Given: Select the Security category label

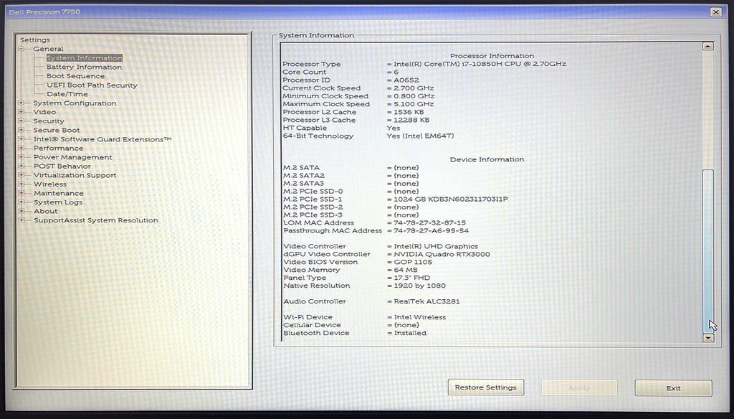Looking at the screenshot, I should pyautogui.click(x=49, y=121).
